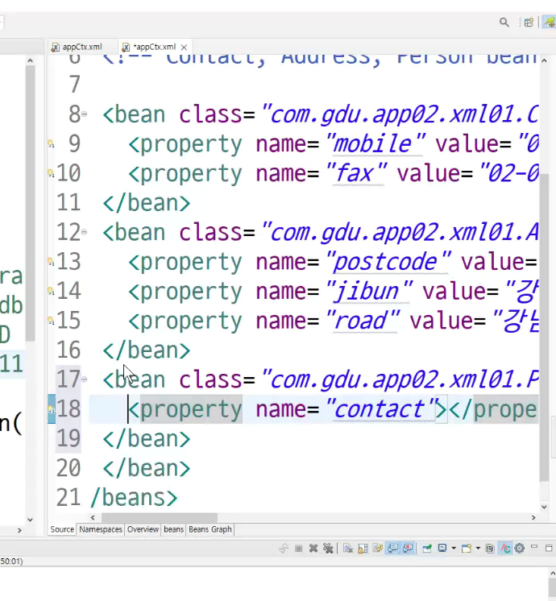The width and height of the screenshot is (556, 601).
Task: Click the Clear Console icon
Action: pyautogui.click(x=348, y=549)
